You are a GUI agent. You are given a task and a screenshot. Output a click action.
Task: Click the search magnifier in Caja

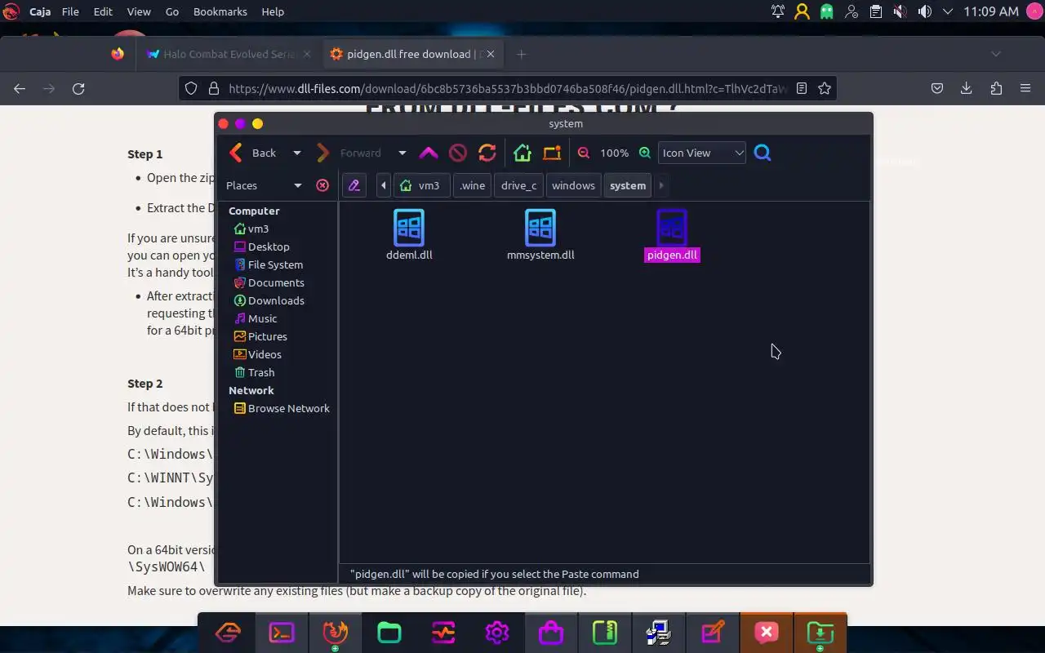tap(763, 153)
